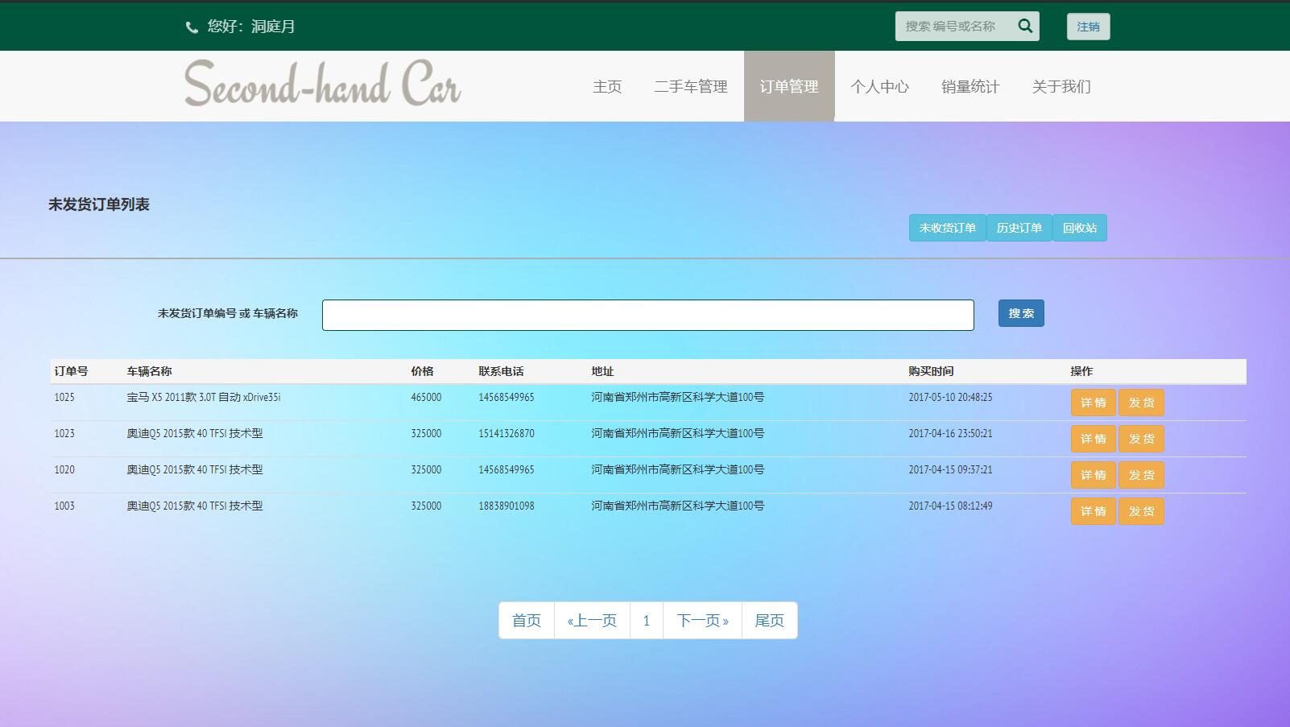Click 注销 to log out
Screen dimensions: 1290x727
[x=1088, y=26]
